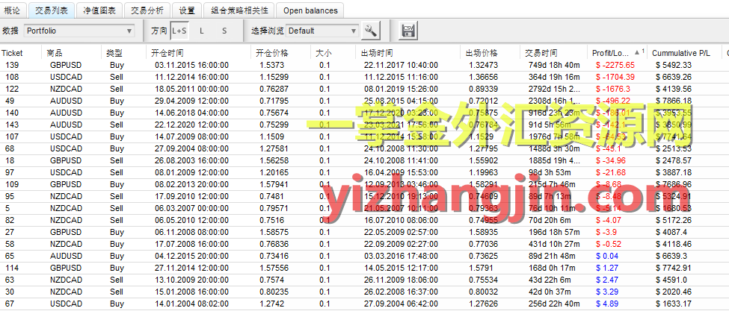The image size is (729, 311).
Task: Switch to Open balances tab
Action: (310, 10)
